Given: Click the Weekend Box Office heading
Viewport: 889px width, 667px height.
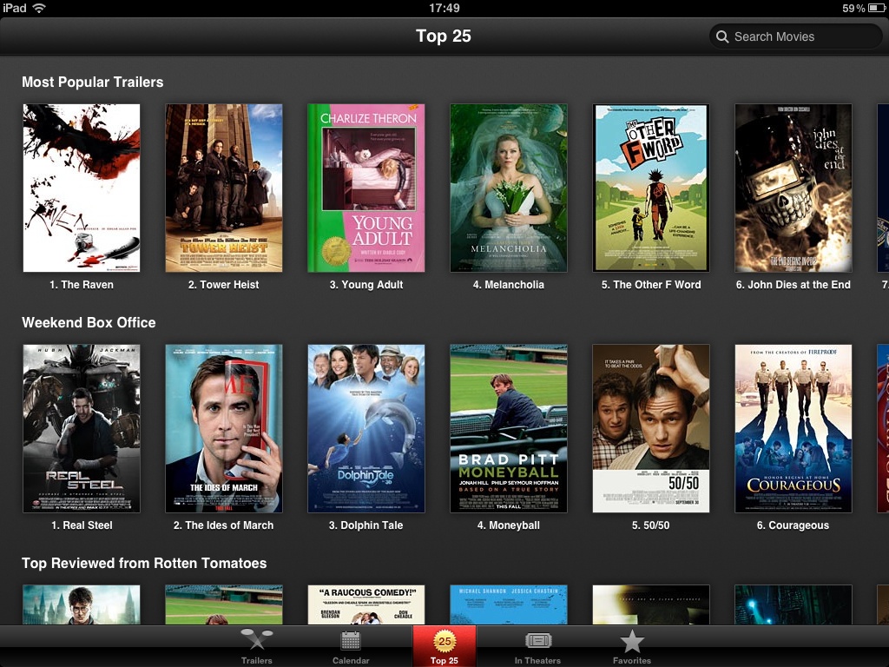Looking at the screenshot, I should (x=89, y=322).
